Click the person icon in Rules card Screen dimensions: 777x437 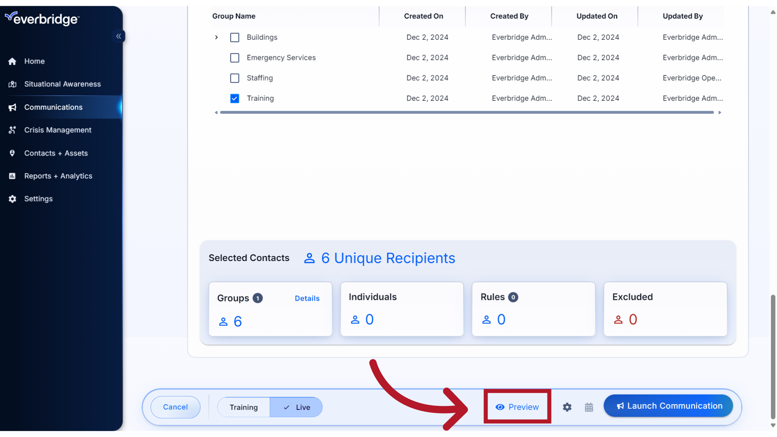[486, 320]
